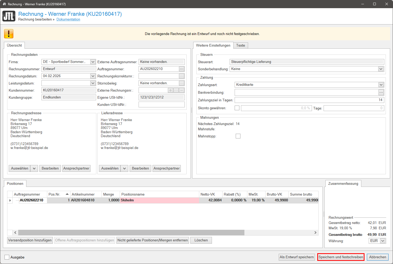Select the Positionen tab
This screenshot has width=393, height=264.
tap(15, 183)
